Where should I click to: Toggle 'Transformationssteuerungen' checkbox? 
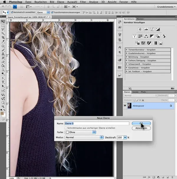point(52,12)
